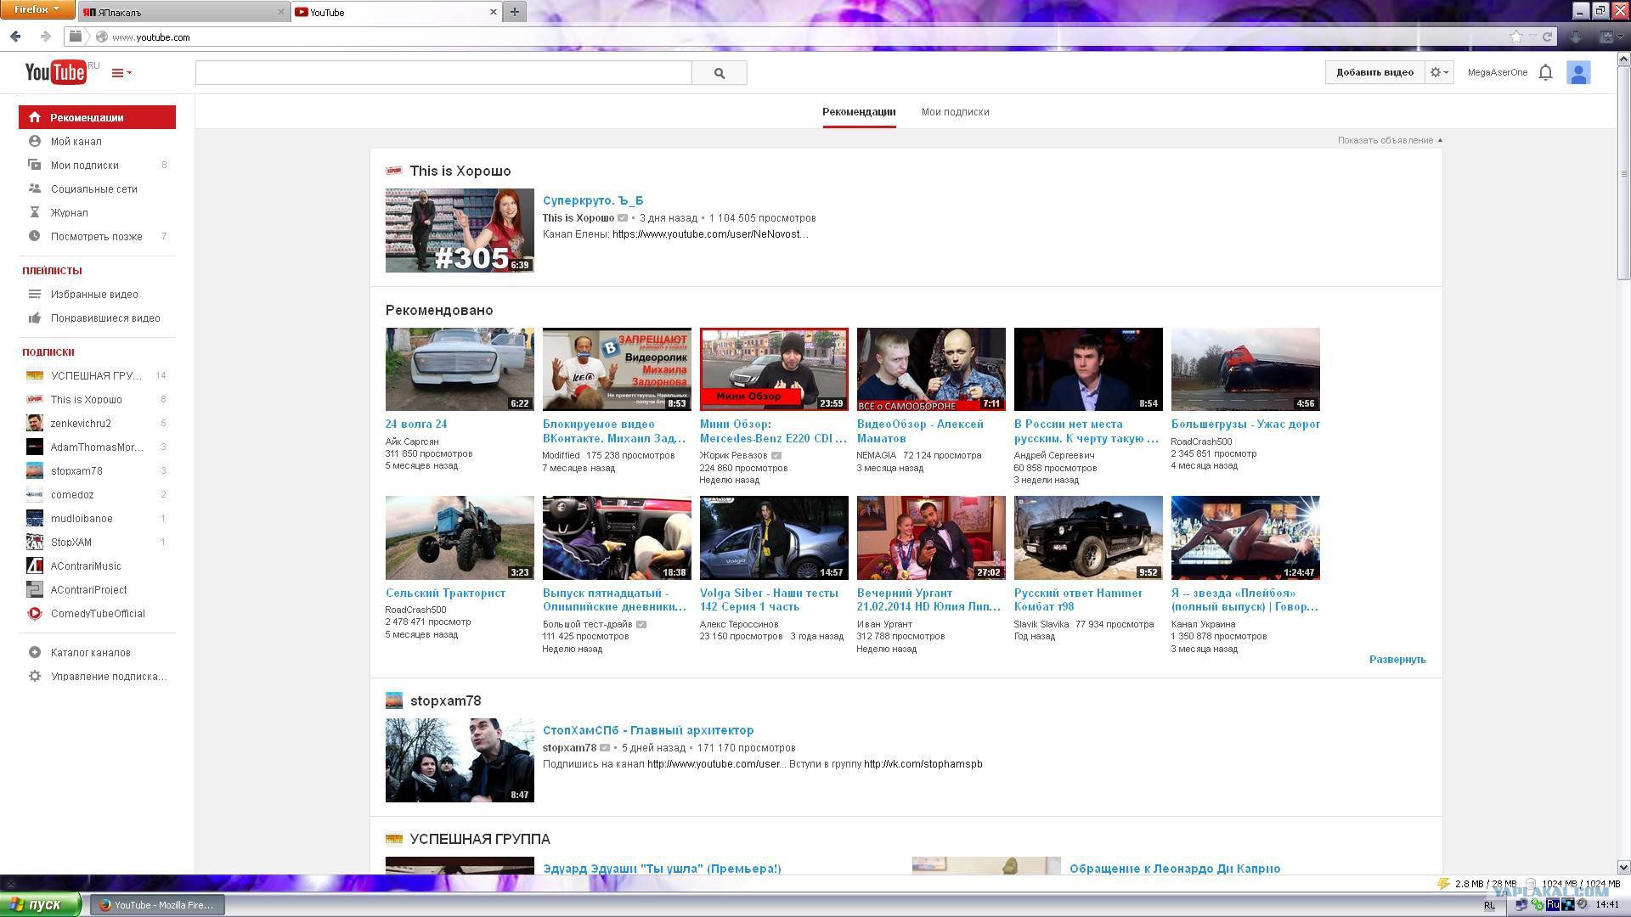Image resolution: width=1631 pixels, height=917 pixels.
Task: Open the Русский ответ Hammer video thumbnail
Action: (1088, 538)
